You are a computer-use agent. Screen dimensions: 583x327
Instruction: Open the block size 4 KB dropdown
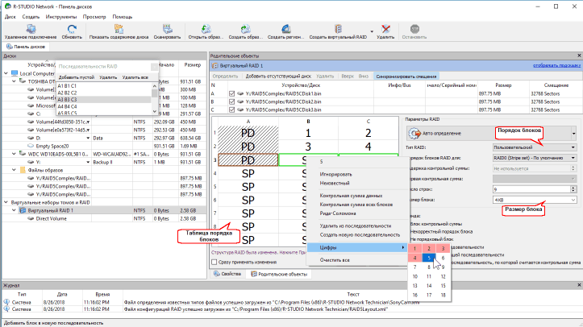coord(535,200)
